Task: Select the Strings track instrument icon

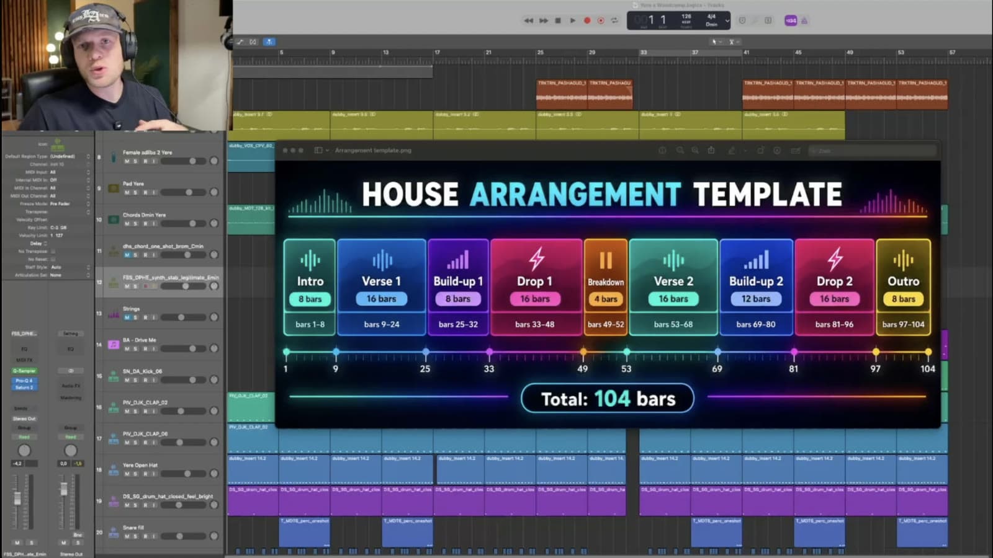Action: click(114, 314)
